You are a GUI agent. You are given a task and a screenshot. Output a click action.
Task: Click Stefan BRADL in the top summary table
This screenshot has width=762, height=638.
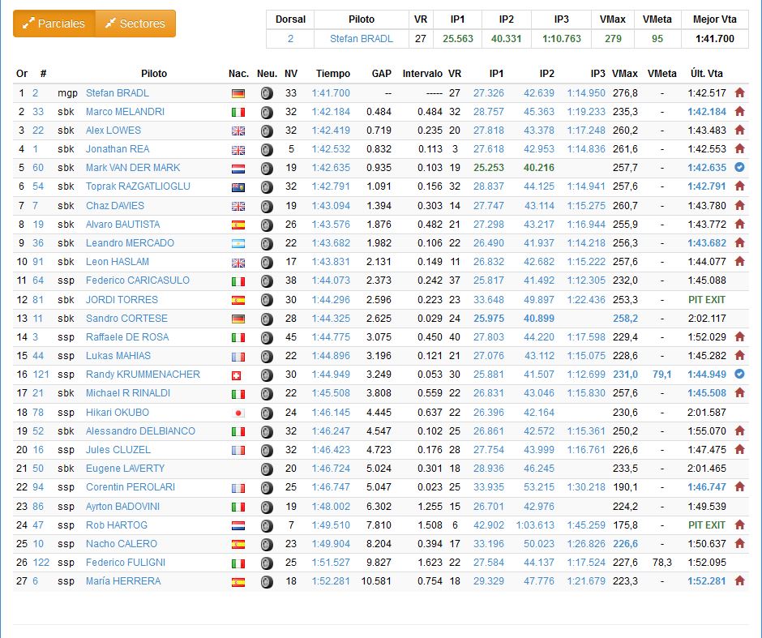[x=361, y=38]
